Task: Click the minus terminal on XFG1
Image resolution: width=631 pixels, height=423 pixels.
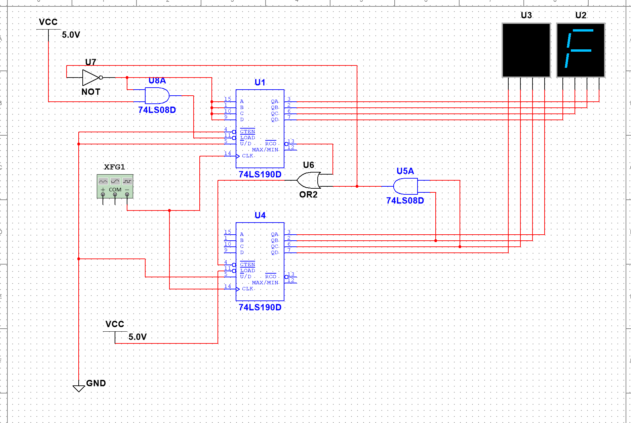Action: pyautogui.click(x=127, y=194)
